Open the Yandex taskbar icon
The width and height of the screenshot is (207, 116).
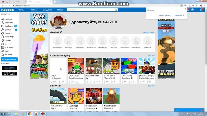point(36,114)
